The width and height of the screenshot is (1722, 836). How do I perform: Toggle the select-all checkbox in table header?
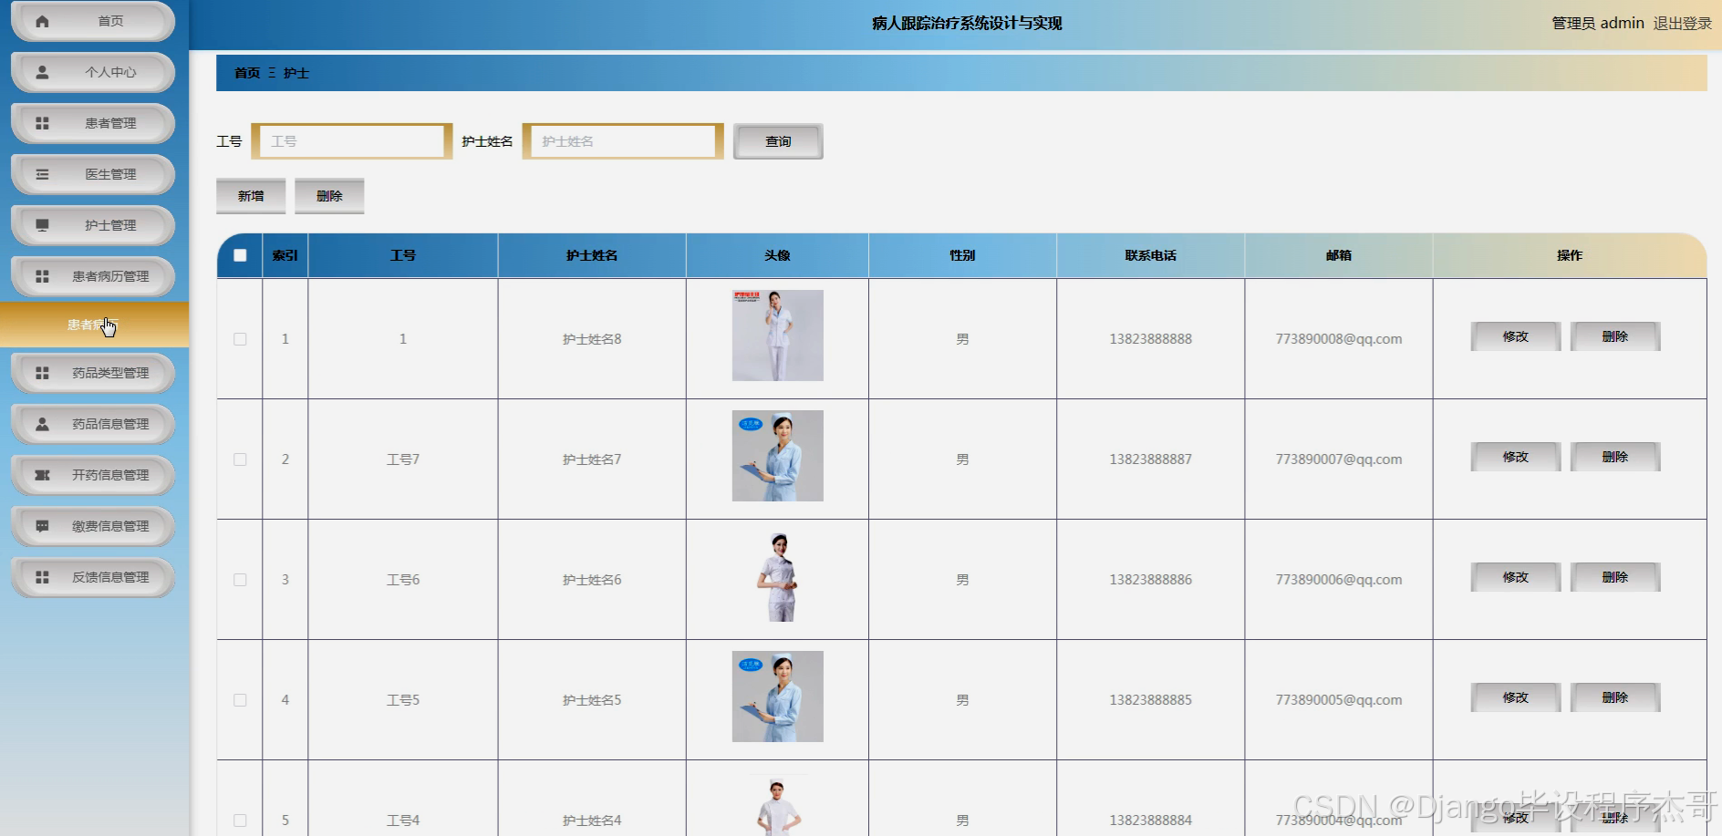(x=240, y=255)
